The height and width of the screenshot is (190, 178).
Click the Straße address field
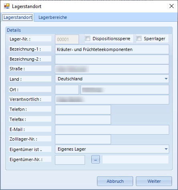112,69
